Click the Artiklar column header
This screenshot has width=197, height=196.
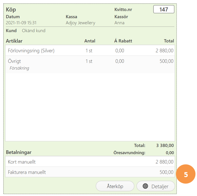pyautogui.click(x=14, y=41)
